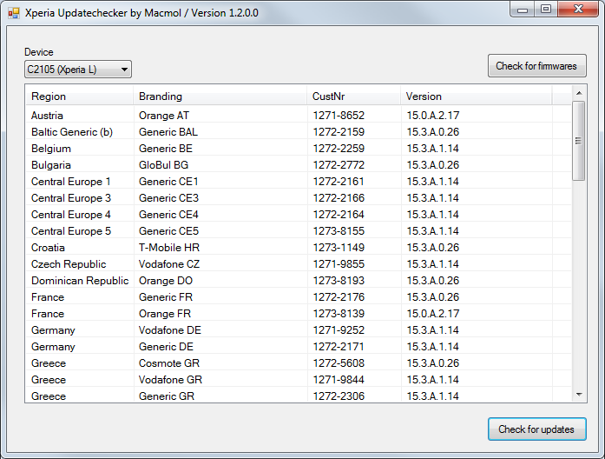
Task: Click the Check for firmwares button
Action: [x=536, y=66]
